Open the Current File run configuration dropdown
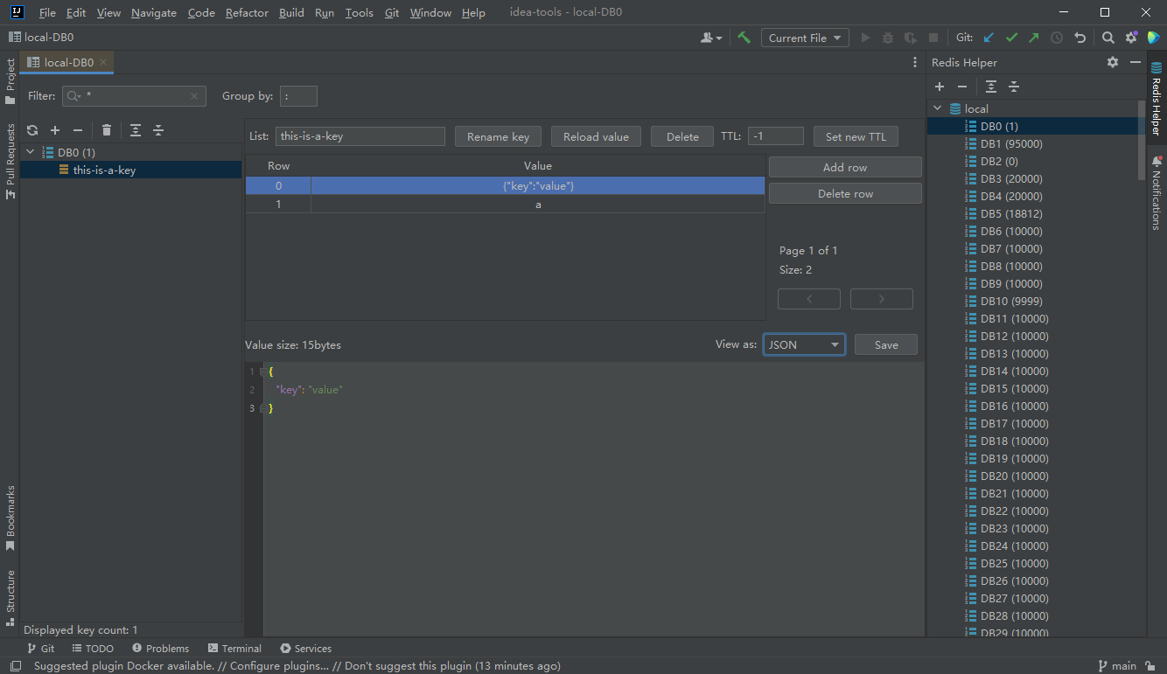 pos(805,38)
